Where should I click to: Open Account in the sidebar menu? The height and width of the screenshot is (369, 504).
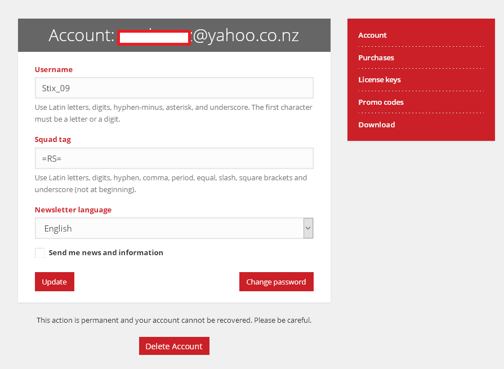(x=372, y=35)
